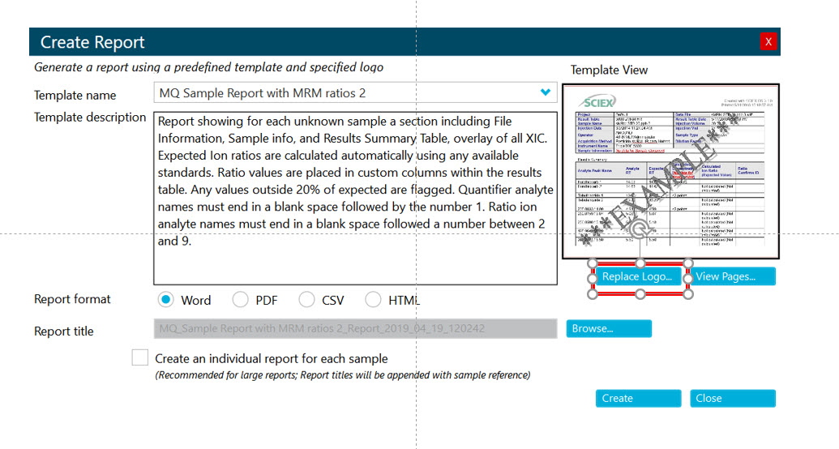Click the greyed Report title field

[355, 328]
